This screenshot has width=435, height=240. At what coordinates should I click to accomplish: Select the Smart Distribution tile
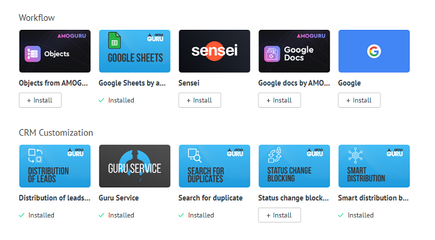coord(374,166)
